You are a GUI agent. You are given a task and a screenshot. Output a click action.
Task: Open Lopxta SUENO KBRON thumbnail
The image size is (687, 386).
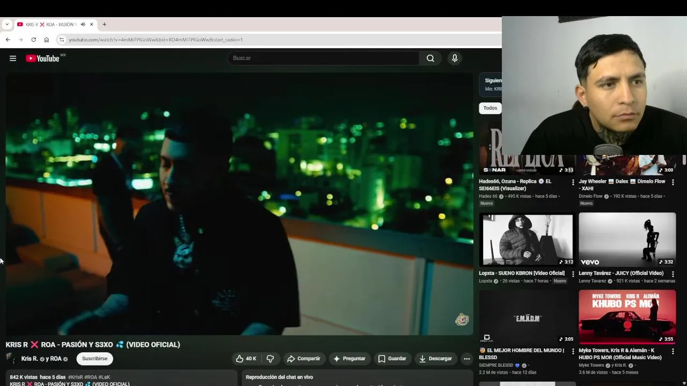click(x=527, y=239)
